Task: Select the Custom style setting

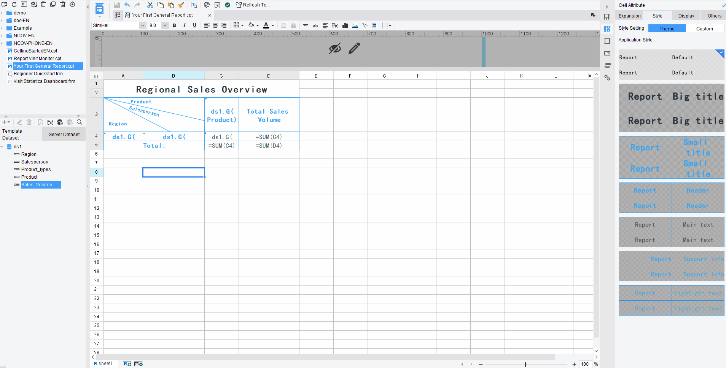Action: coord(705,29)
